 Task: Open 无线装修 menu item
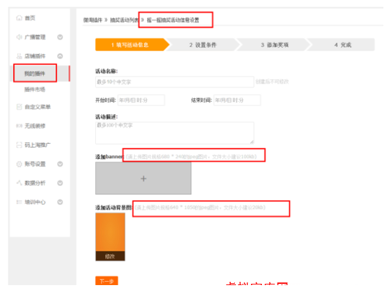(35, 126)
